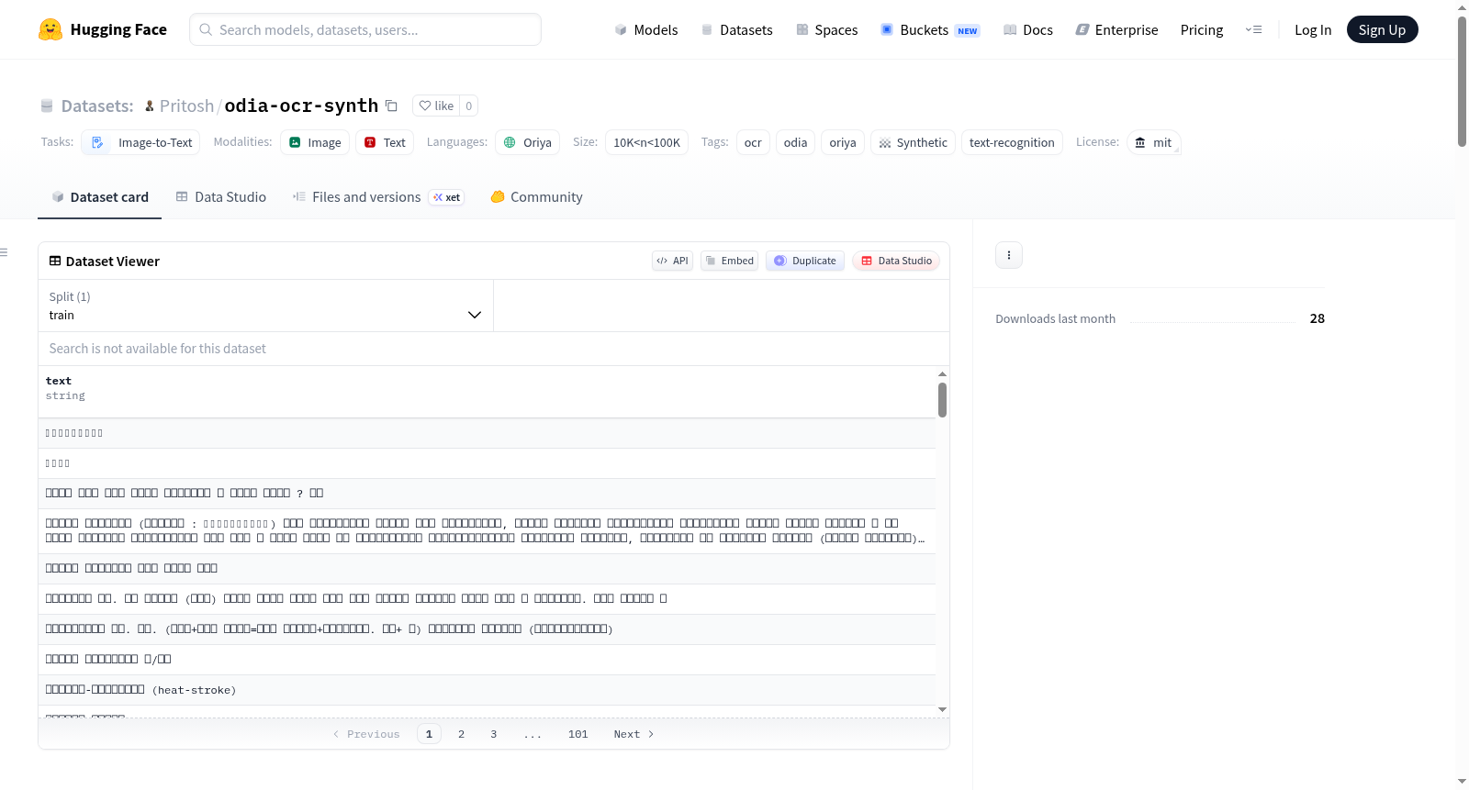Click the Image modality tag

pyautogui.click(x=315, y=142)
